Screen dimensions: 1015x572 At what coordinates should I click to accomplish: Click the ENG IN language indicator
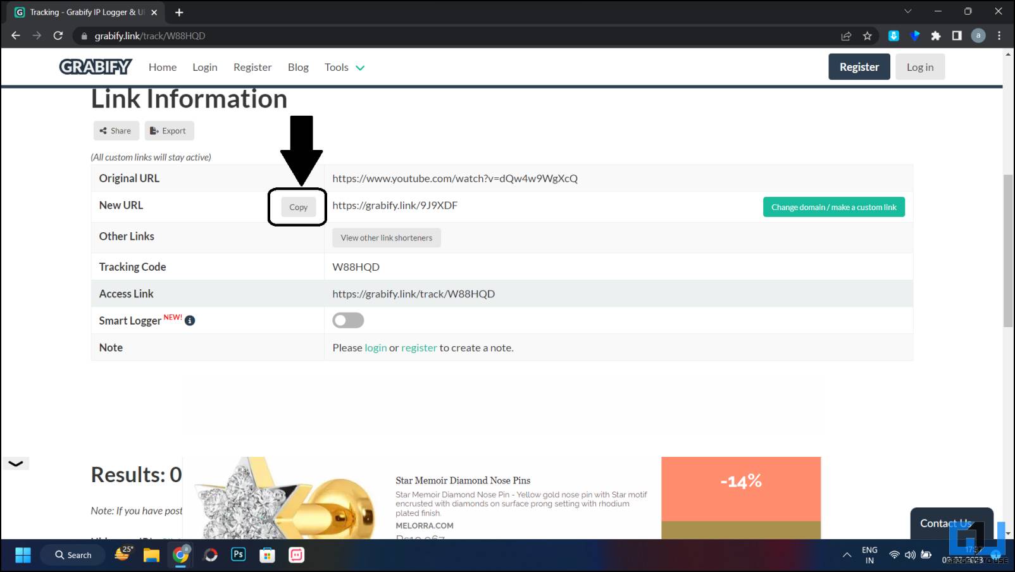click(x=869, y=555)
